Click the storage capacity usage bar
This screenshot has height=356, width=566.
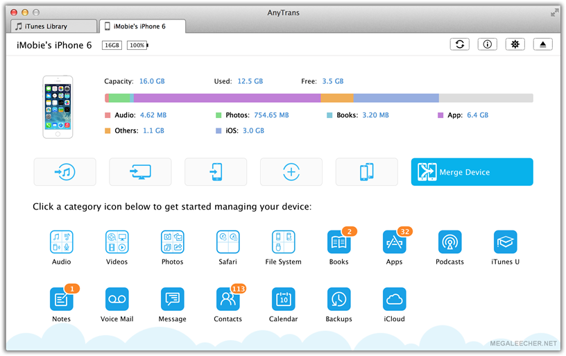point(319,98)
